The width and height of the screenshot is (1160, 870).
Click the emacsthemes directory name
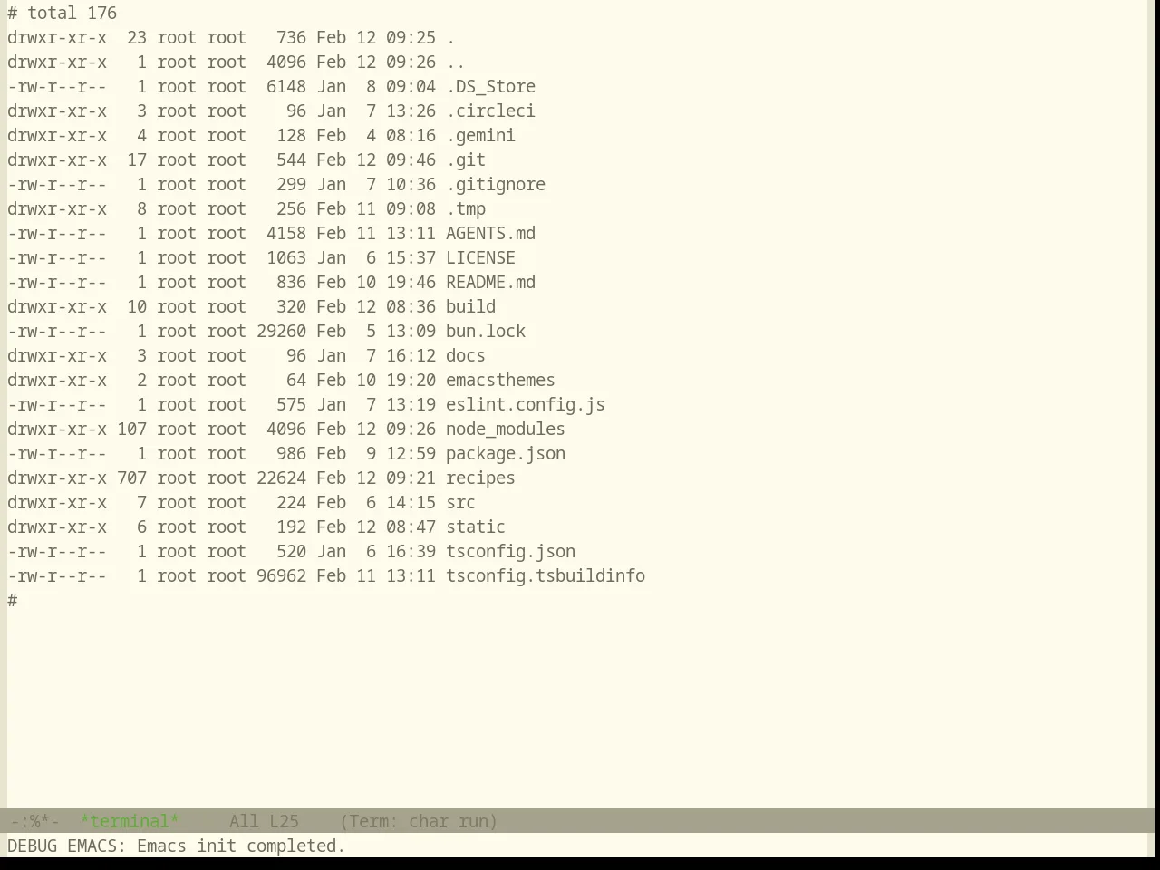tap(500, 380)
